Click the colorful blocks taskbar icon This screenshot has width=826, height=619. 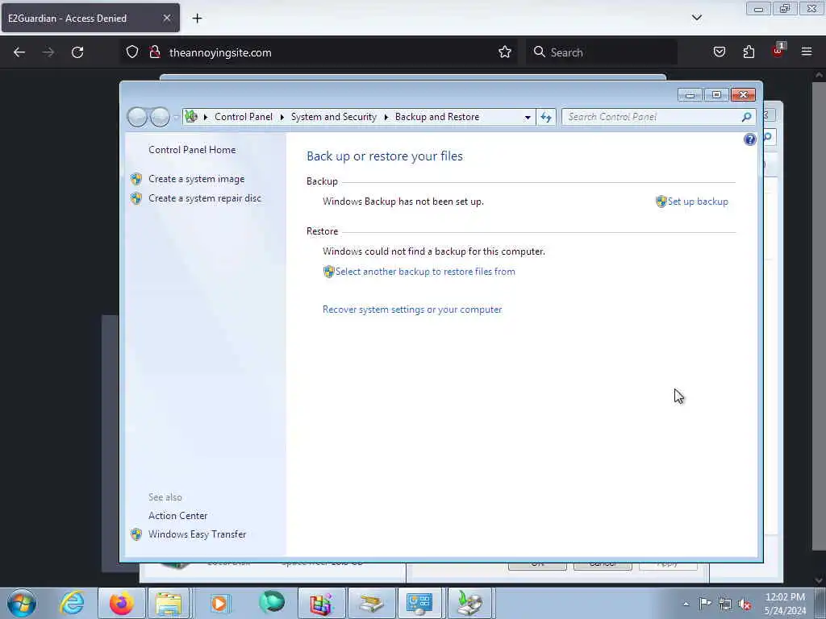[321, 603]
